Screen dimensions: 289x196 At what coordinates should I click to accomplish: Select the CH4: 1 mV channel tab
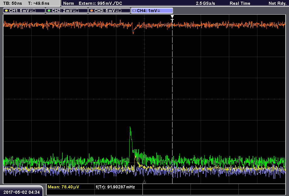(152, 11)
